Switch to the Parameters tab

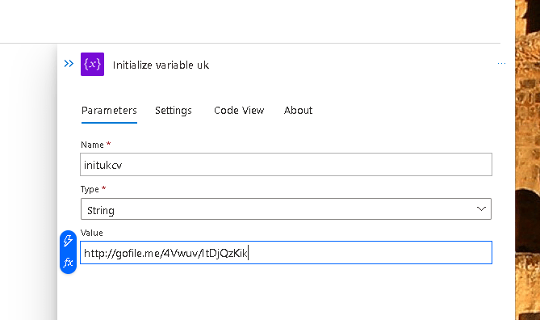point(109,111)
